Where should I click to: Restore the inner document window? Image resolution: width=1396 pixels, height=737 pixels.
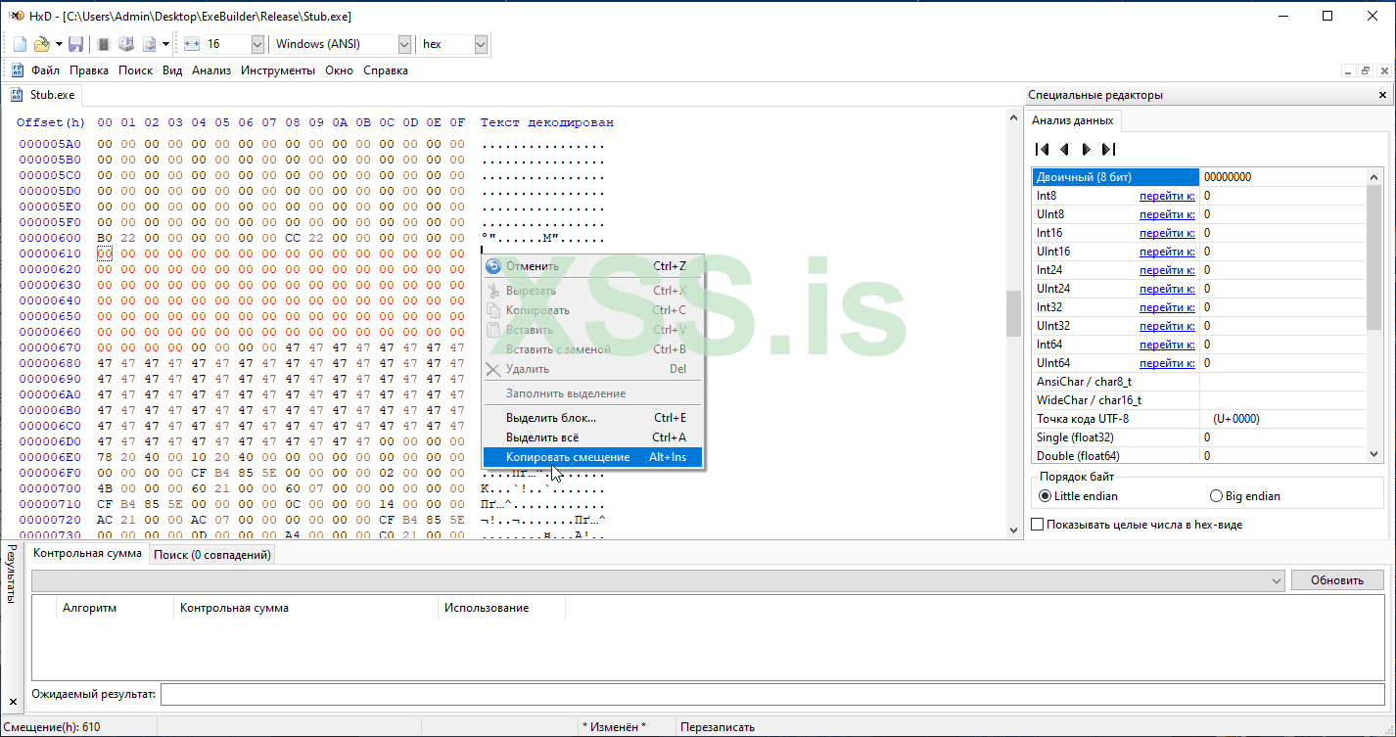pos(1366,70)
